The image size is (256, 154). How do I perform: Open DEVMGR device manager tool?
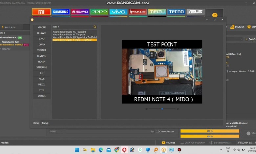[x=237, y=27]
